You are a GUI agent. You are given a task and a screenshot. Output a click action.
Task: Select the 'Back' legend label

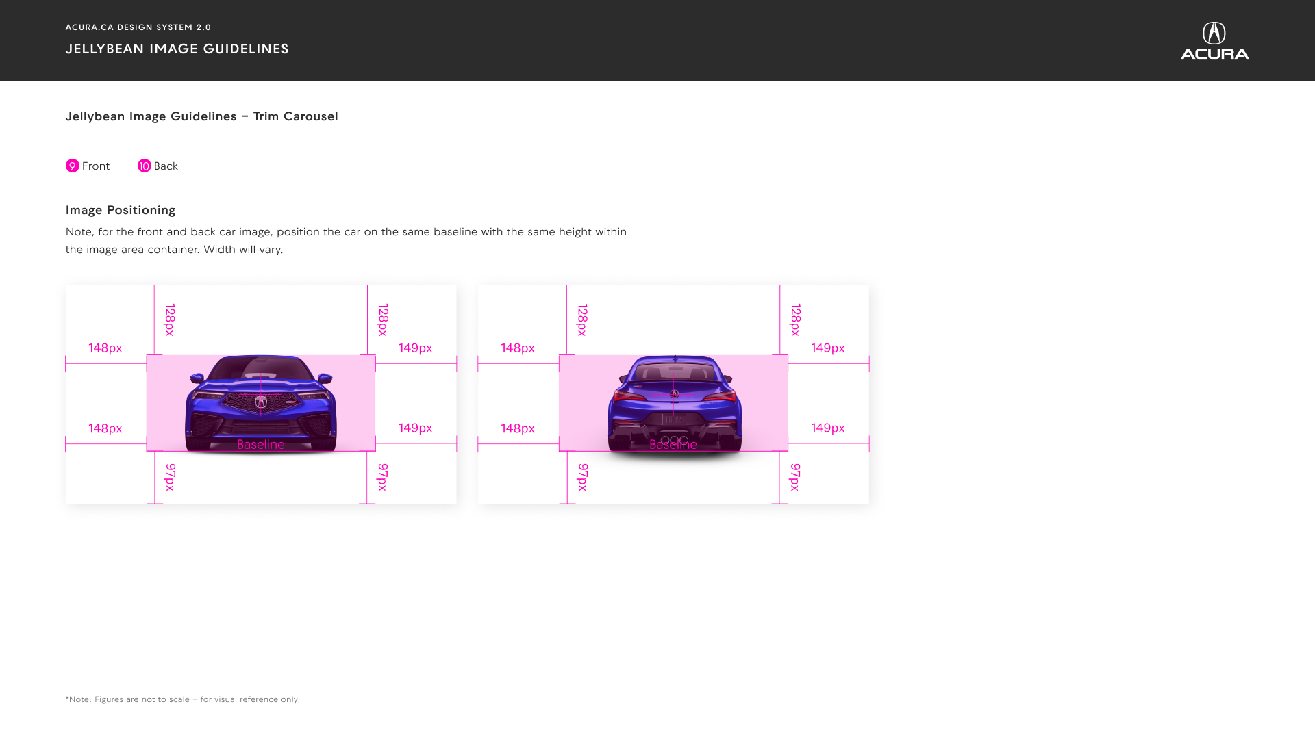click(166, 166)
